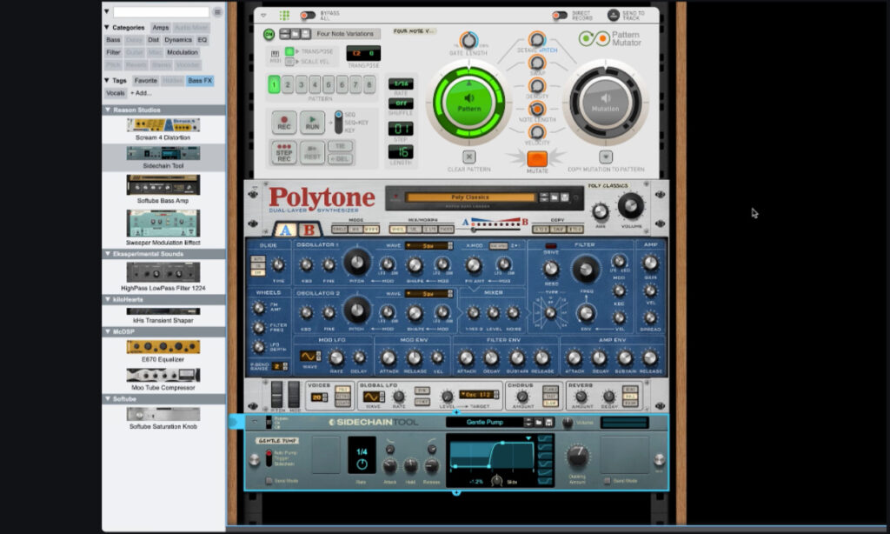Screen dimensions: 890x534
Task: Click the Velocity mutation knob
Action: 537,132
